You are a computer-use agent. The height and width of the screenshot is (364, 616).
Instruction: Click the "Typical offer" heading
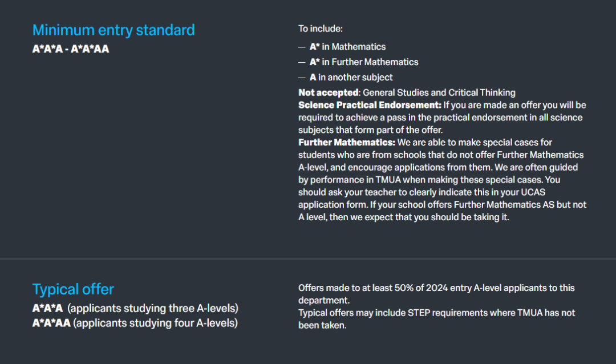point(73,289)
